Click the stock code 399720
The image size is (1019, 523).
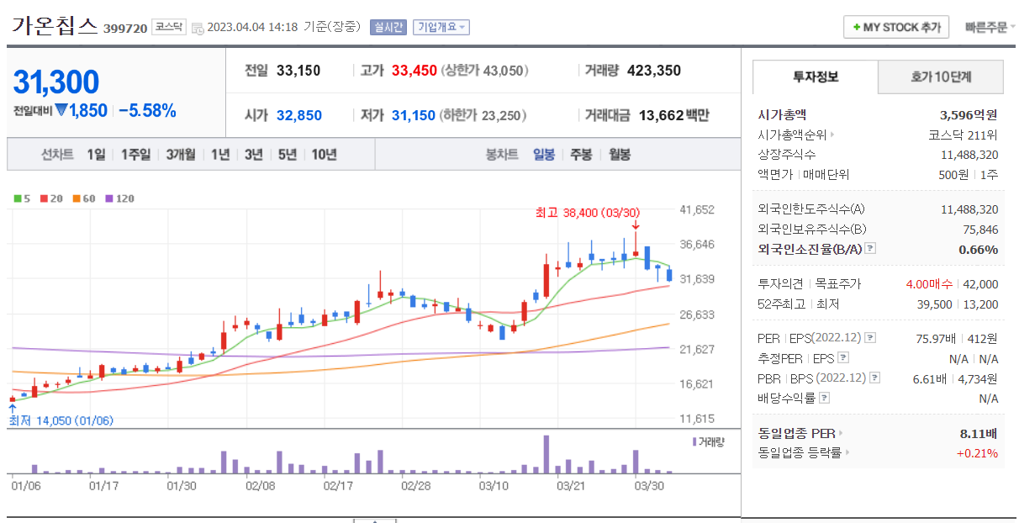(125, 29)
